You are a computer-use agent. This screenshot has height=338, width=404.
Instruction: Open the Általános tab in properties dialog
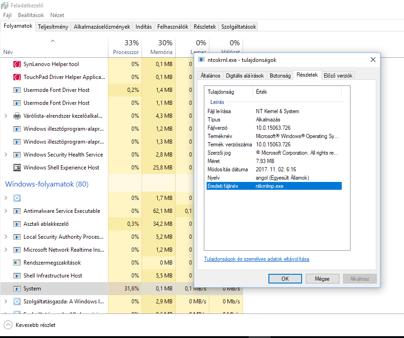point(210,76)
